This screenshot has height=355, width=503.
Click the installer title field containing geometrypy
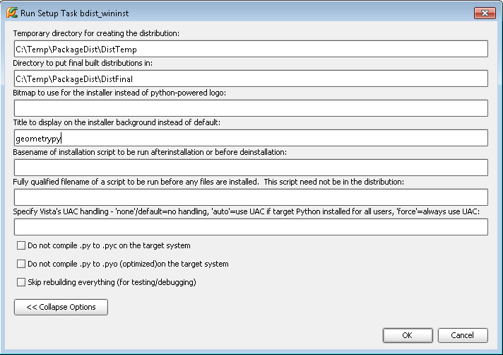click(x=251, y=138)
